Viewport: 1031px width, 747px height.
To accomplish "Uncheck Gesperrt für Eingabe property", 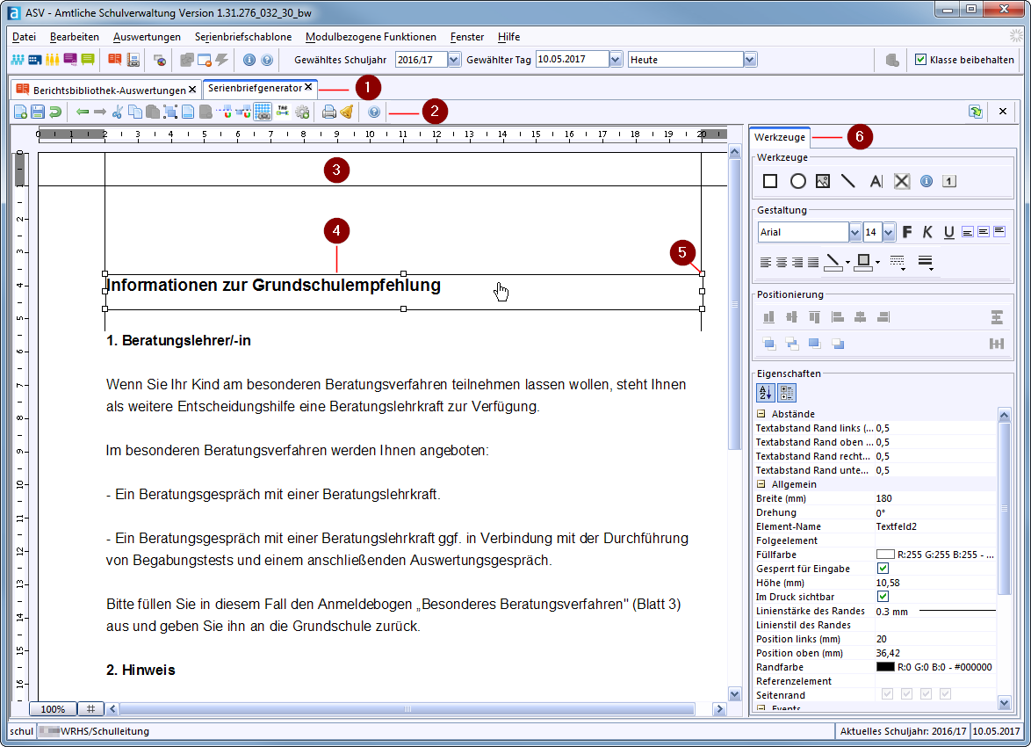I will 883,569.
